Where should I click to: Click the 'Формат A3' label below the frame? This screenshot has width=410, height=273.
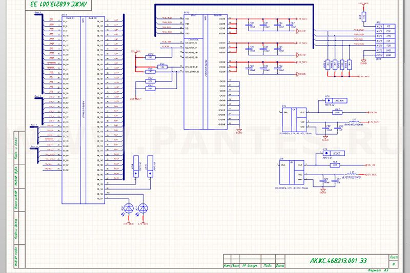pos(378,270)
